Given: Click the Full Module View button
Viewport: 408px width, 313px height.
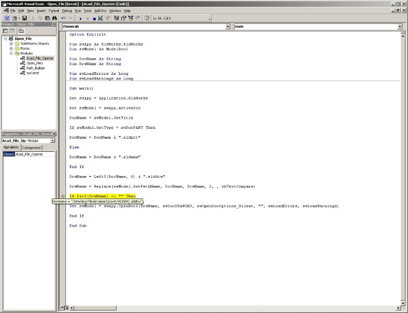Looking at the screenshot, I should 67,308.
